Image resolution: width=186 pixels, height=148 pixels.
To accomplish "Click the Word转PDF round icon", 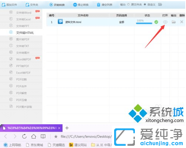I will click(11, 59).
